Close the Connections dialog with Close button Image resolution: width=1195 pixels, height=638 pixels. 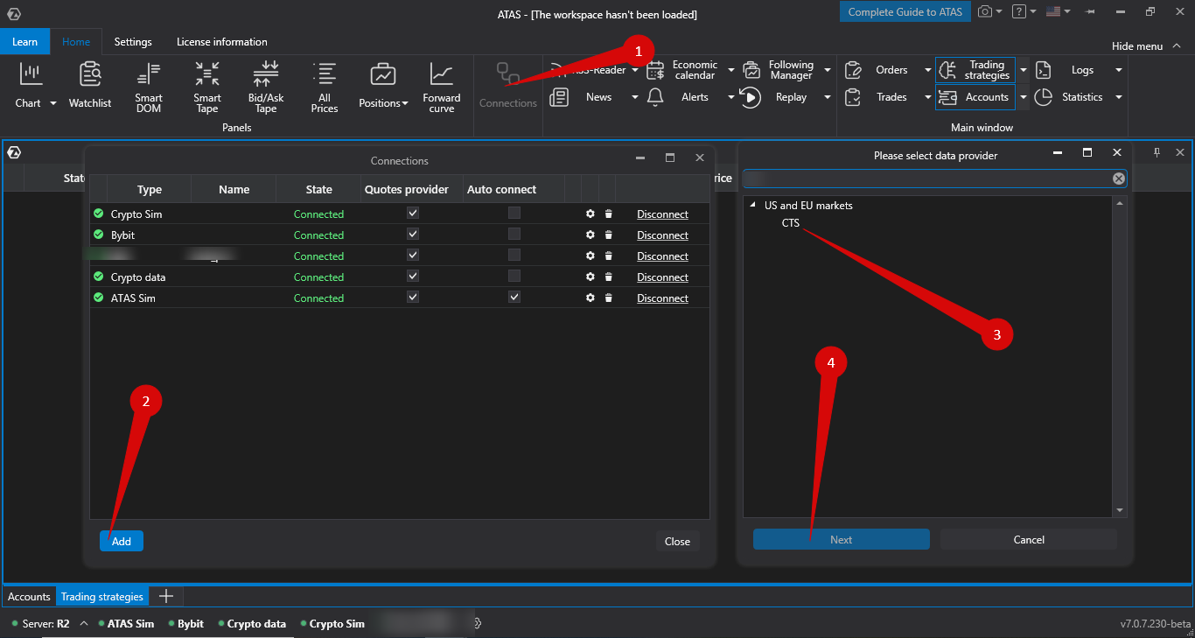677,542
